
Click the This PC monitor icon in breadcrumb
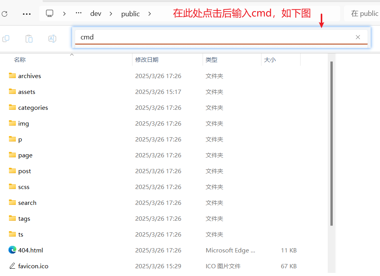50,14
